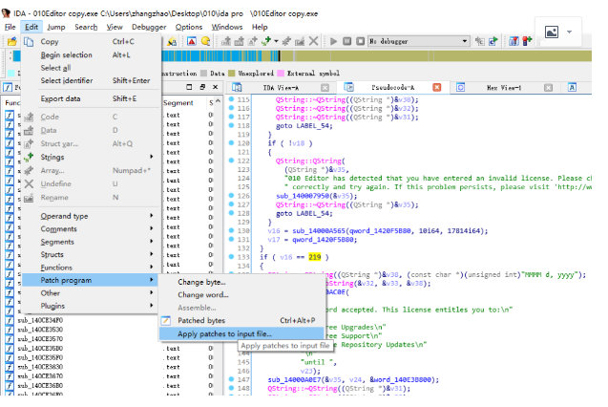608x407 pixels.
Task: Click the greyed Code conversion toolbar icon
Action: pyautogui.click(x=226, y=41)
